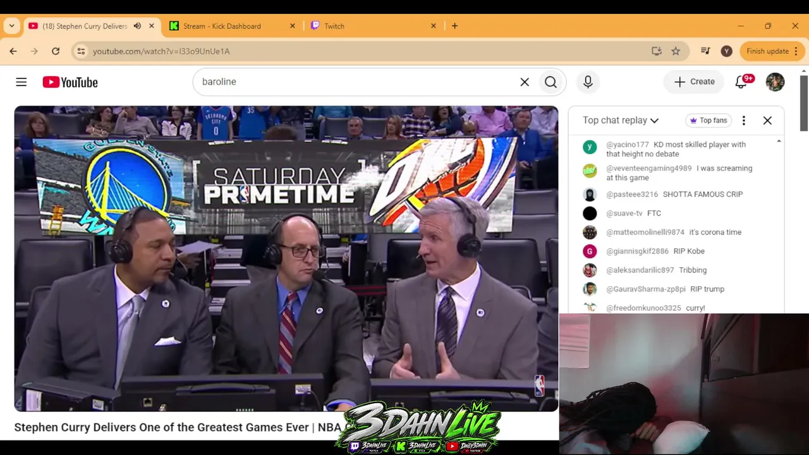Open a new browser tab

click(x=454, y=26)
